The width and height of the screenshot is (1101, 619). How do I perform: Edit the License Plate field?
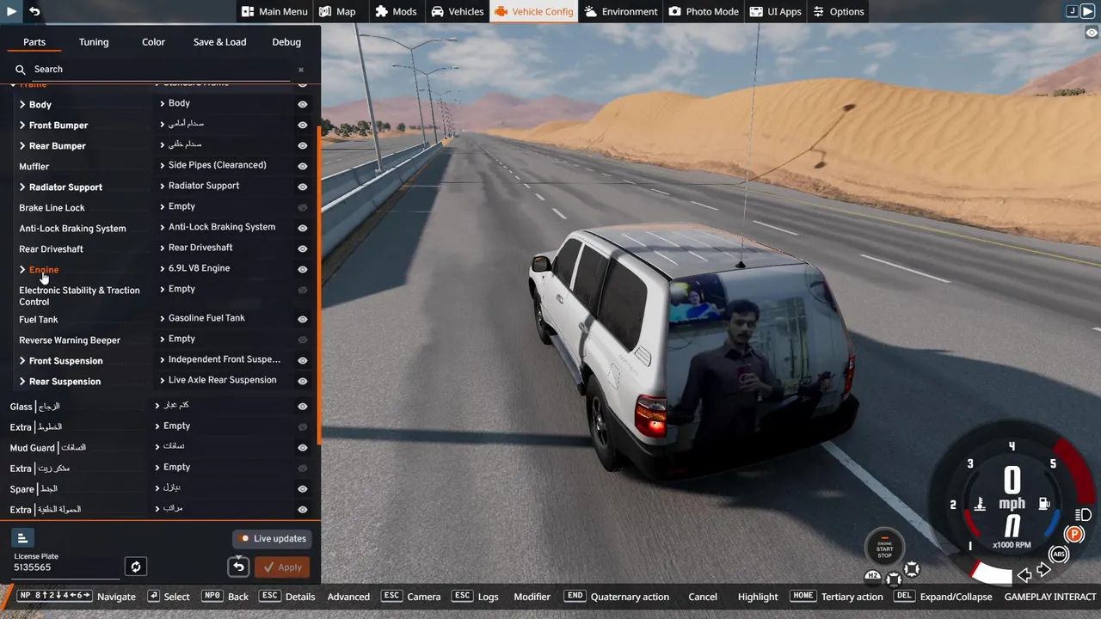point(65,568)
